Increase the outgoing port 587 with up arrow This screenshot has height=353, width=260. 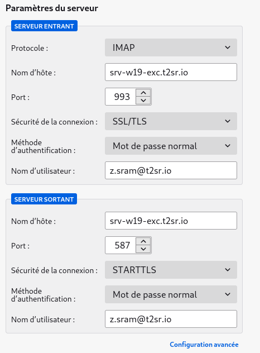143,241
